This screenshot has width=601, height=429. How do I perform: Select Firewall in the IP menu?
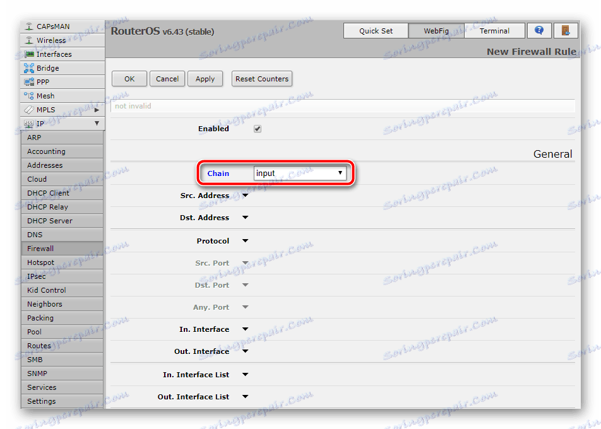click(x=62, y=249)
